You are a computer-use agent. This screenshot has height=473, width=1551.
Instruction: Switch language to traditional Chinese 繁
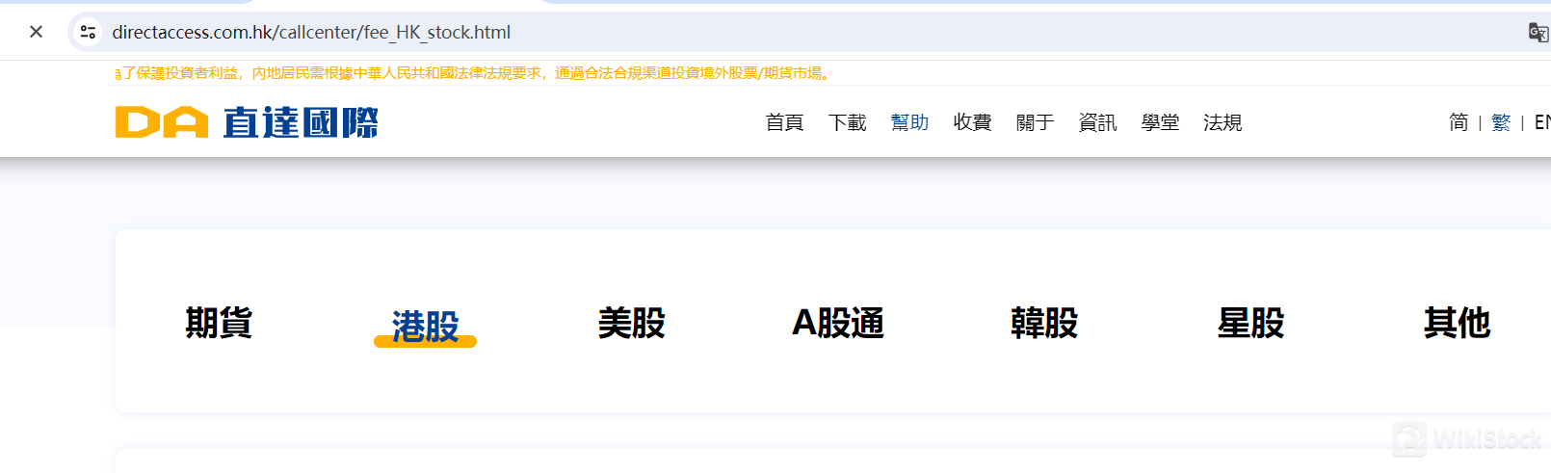[1500, 122]
